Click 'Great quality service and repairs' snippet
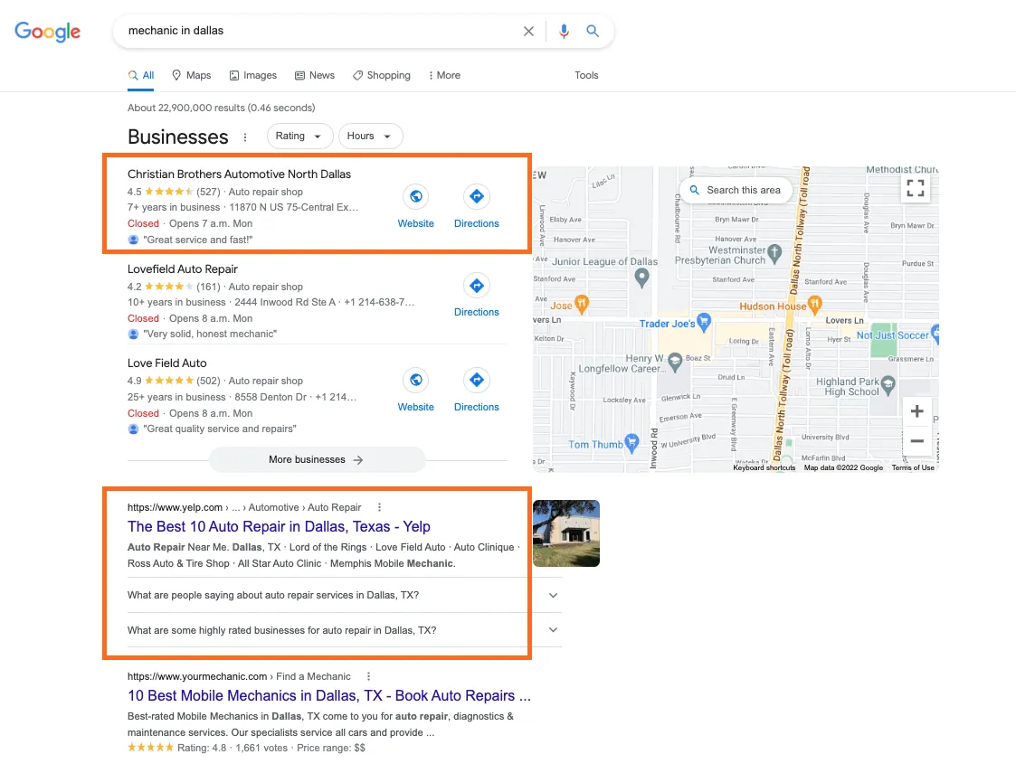The height and width of the screenshot is (773, 1016). [x=220, y=429]
